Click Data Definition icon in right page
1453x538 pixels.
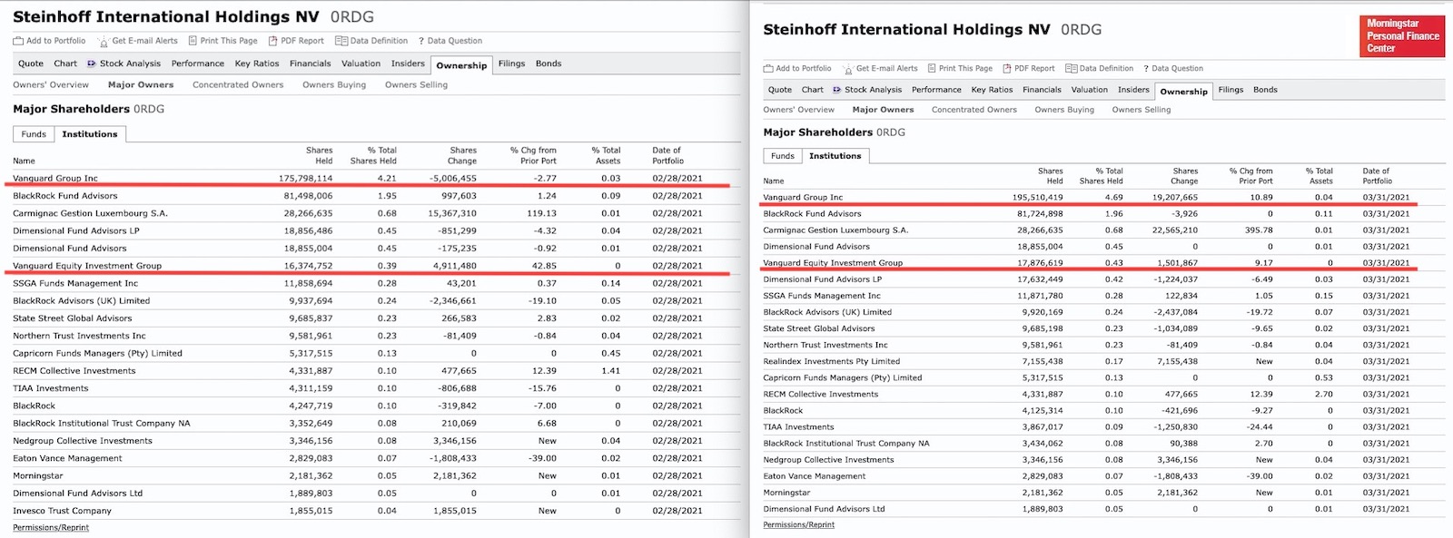[1072, 69]
